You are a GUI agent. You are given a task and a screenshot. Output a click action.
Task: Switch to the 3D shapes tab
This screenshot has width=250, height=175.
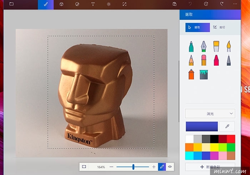[61, 4]
